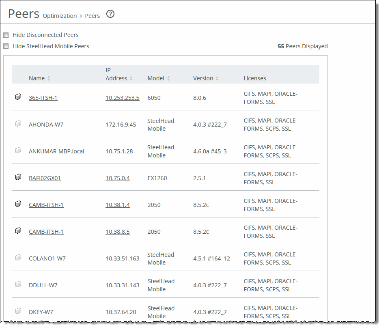Click the peer icon for DKEY-W7
This screenshot has width=379, height=325.
(18, 311)
